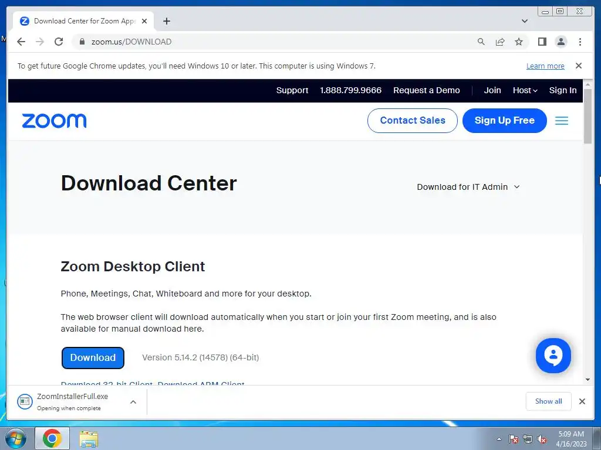
Task: Click the Version 5.14.2 (14578) text
Action: pyautogui.click(x=201, y=357)
